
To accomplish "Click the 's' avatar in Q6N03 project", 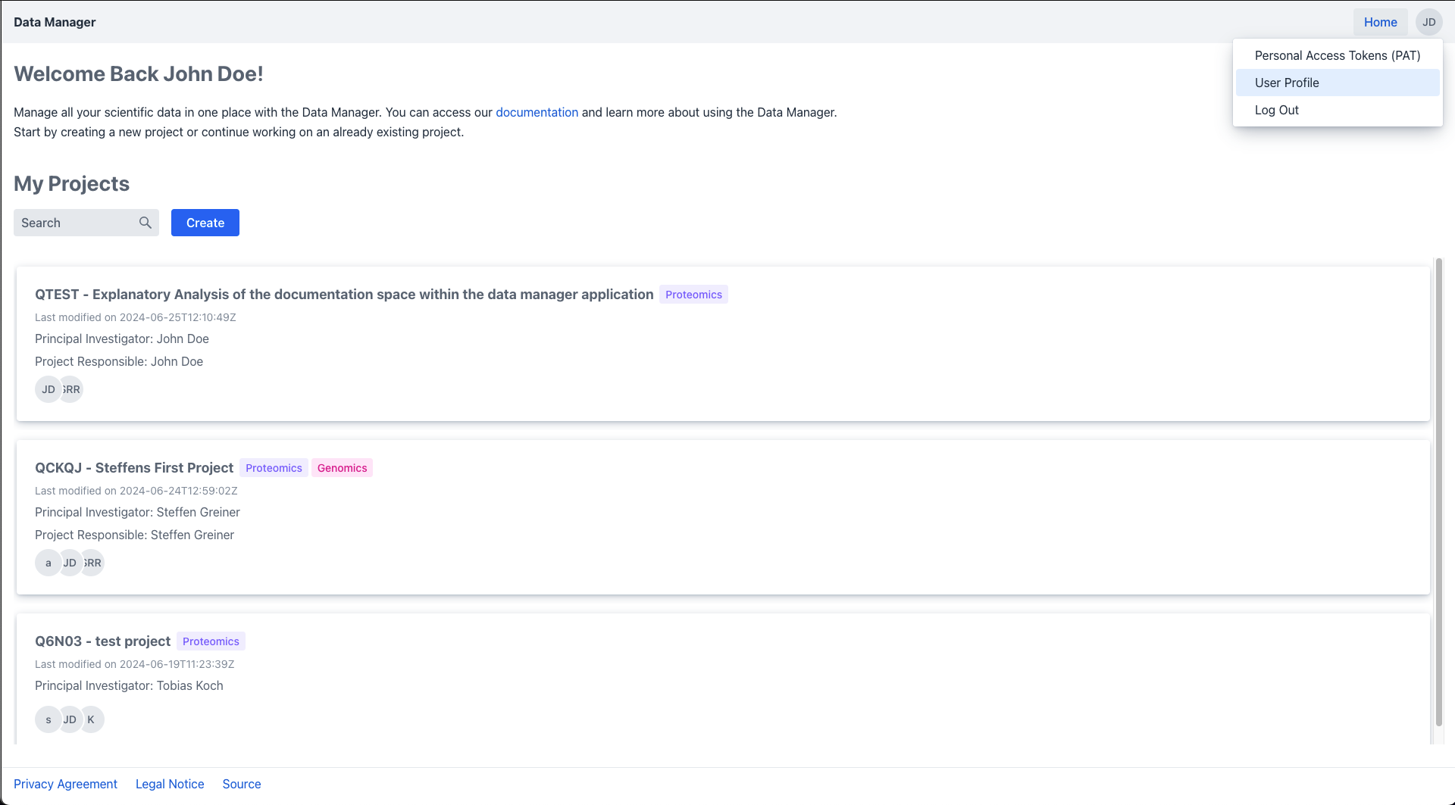I will pyautogui.click(x=48, y=719).
